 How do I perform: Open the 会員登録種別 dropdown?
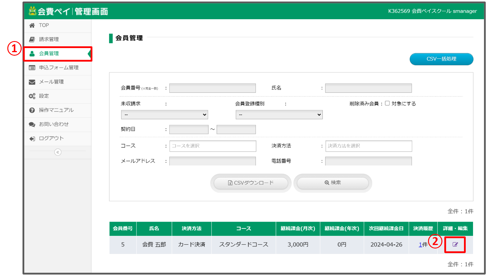(x=279, y=115)
